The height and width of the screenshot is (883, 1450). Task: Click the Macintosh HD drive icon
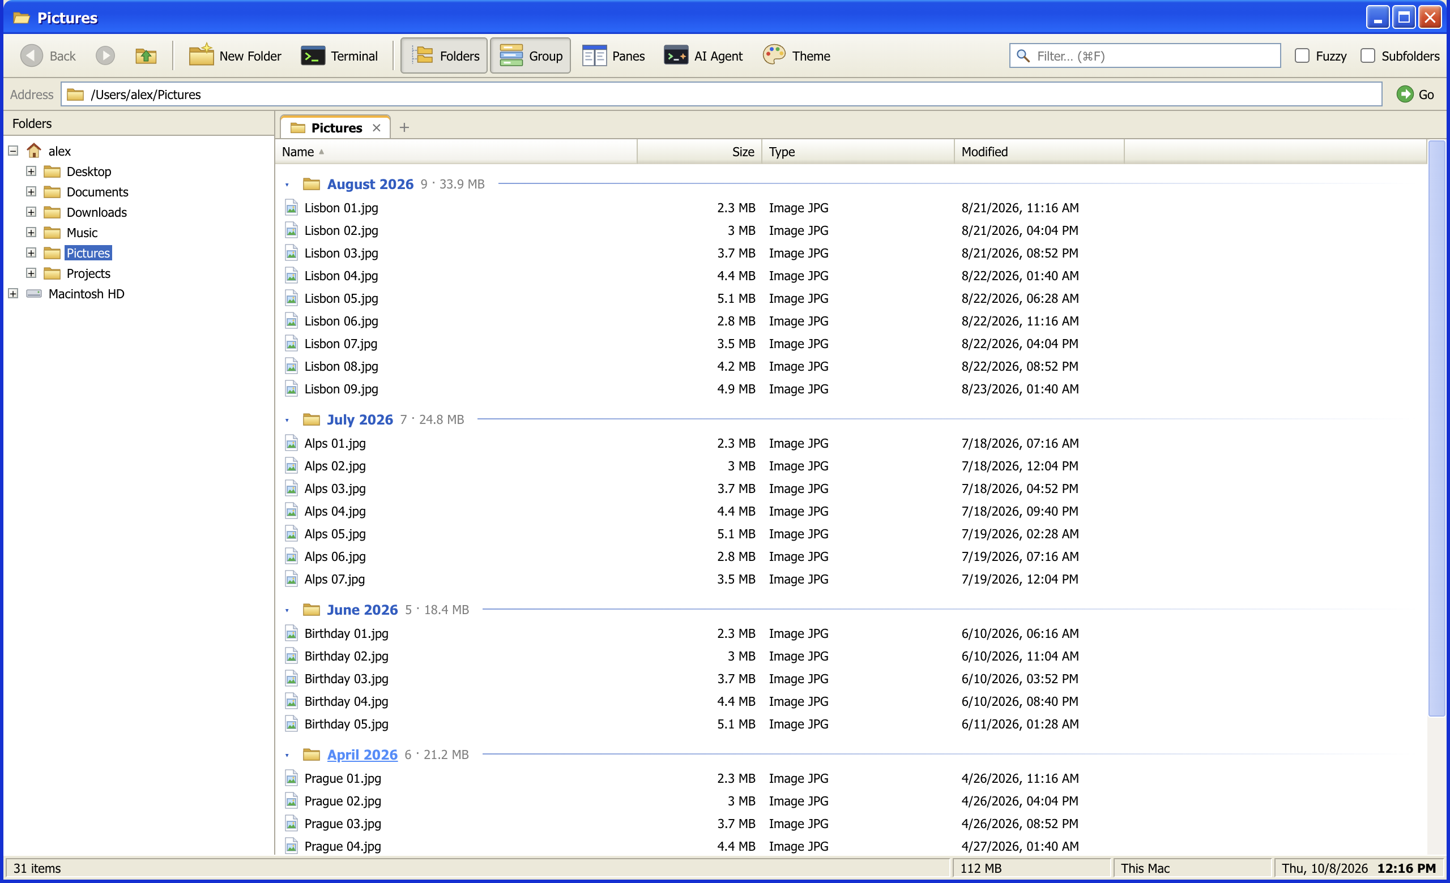(33, 293)
